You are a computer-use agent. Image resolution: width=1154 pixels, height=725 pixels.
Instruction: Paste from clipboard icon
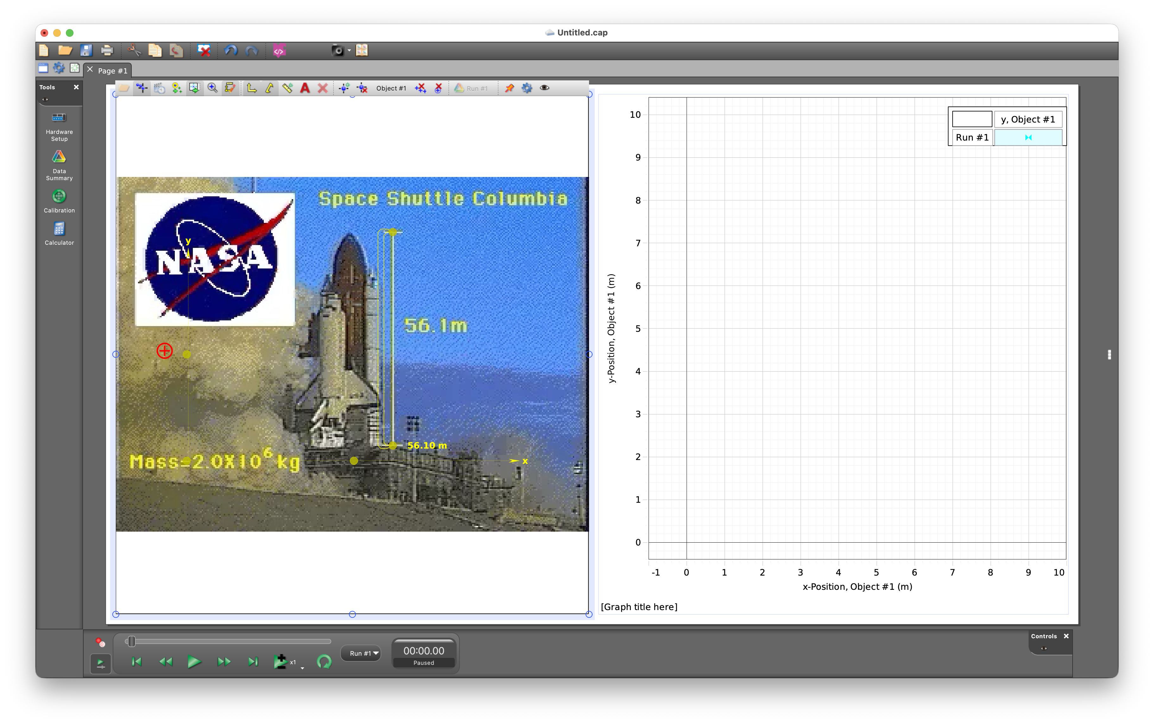click(x=176, y=50)
